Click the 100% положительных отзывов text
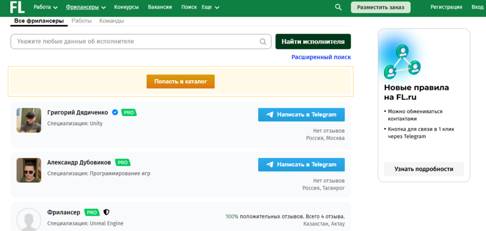486x231 pixels. pos(285,216)
